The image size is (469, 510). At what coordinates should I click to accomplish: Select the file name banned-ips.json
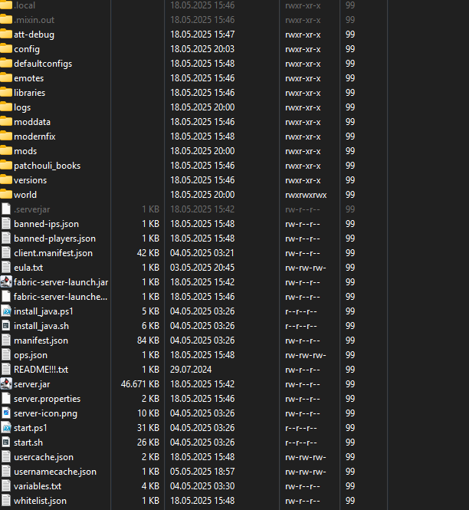[46, 224]
